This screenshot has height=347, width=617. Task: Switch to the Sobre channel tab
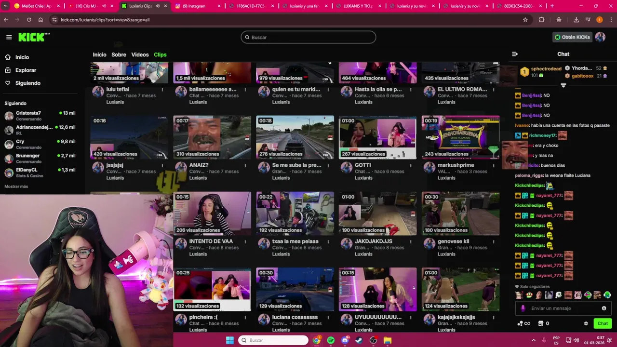(119, 55)
